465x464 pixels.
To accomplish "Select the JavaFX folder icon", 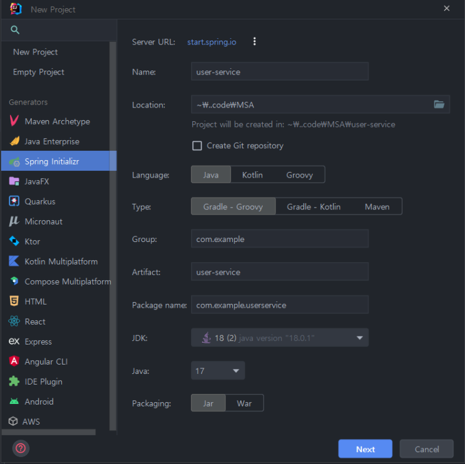I will (14, 181).
